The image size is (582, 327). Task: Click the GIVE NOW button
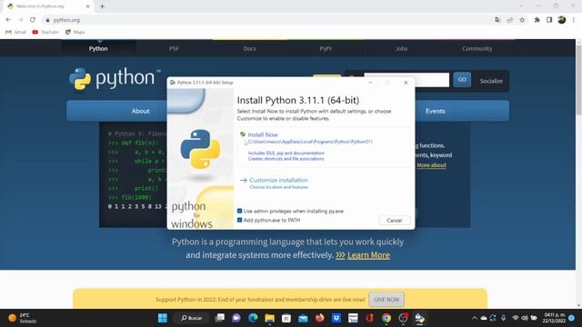(386, 300)
